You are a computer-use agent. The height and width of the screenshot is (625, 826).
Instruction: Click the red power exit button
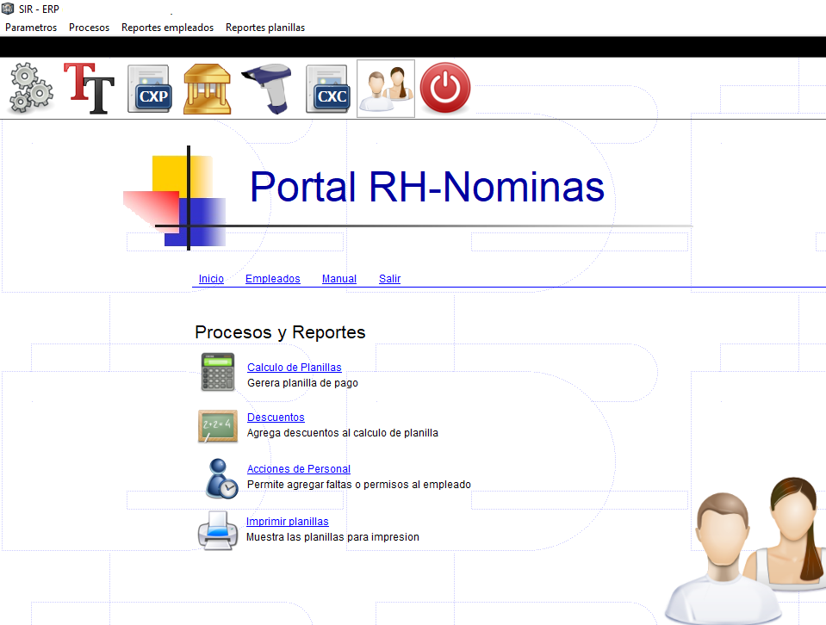click(445, 88)
